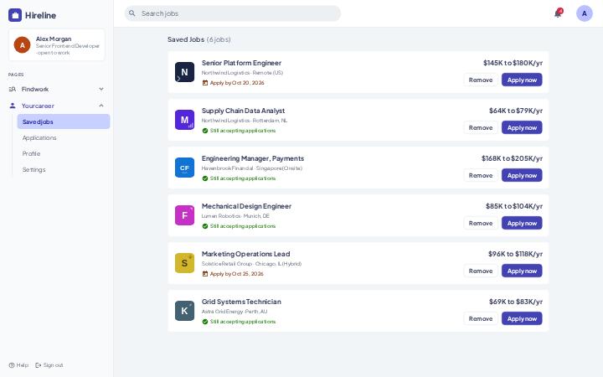The width and height of the screenshot is (603, 377).
Task: Click the Sign out link
Action: [x=49, y=365]
